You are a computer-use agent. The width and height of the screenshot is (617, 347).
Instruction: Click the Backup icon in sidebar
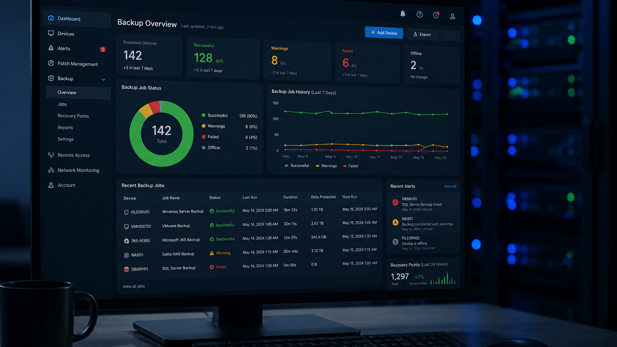tap(51, 78)
